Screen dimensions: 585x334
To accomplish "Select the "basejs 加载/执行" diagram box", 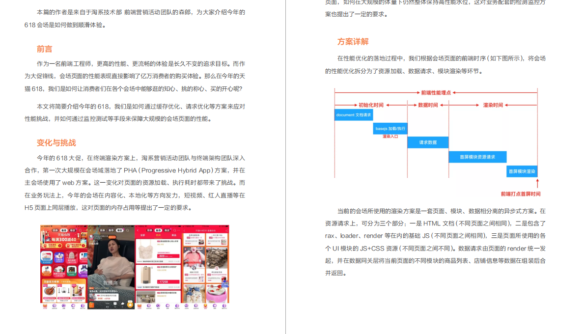I will [x=390, y=128].
